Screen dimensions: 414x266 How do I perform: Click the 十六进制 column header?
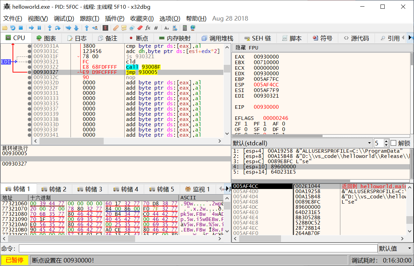[104, 198]
